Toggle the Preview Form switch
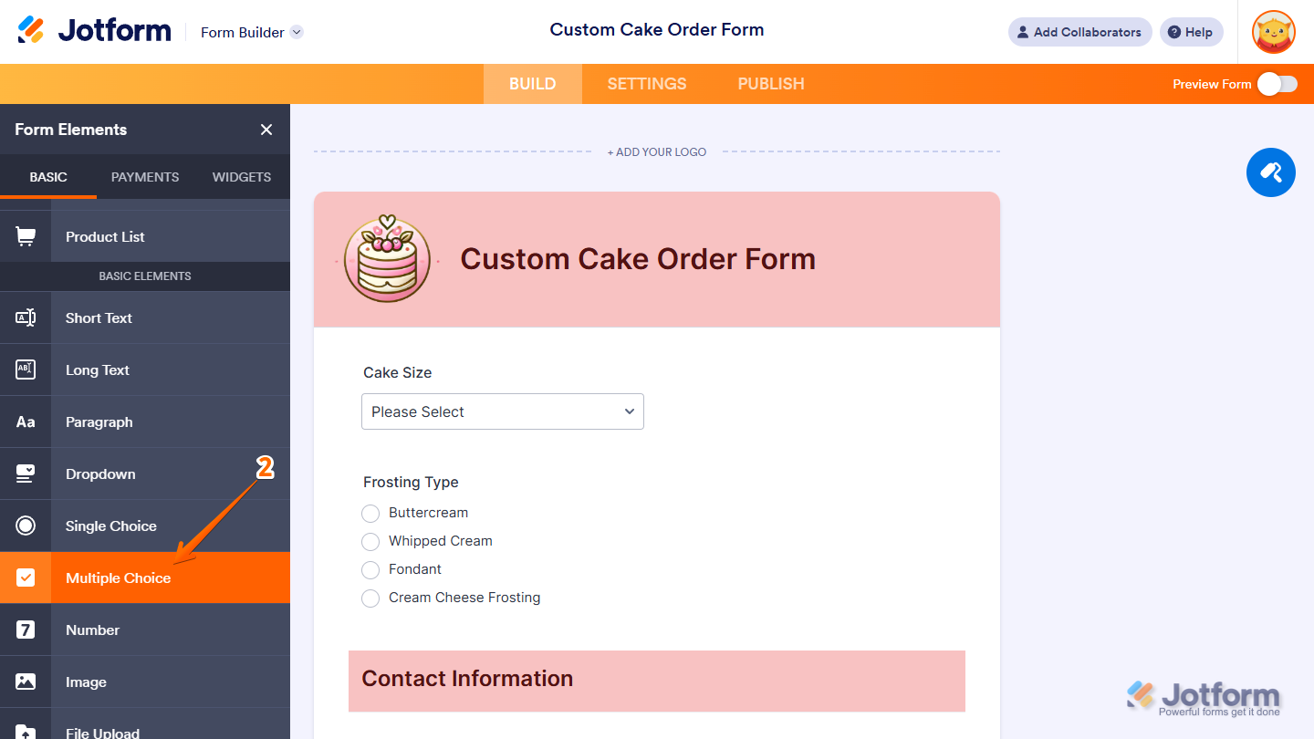The width and height of the screenshot is (1314, 739). point(1277,84)
